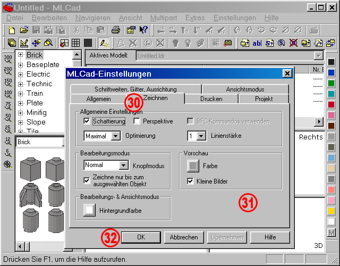Set zoom to 75 percent icon

click(8, 106)
